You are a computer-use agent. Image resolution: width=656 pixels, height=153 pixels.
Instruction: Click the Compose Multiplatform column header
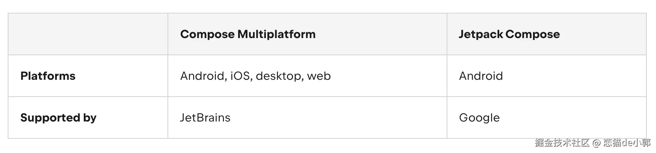pos(248,34)
